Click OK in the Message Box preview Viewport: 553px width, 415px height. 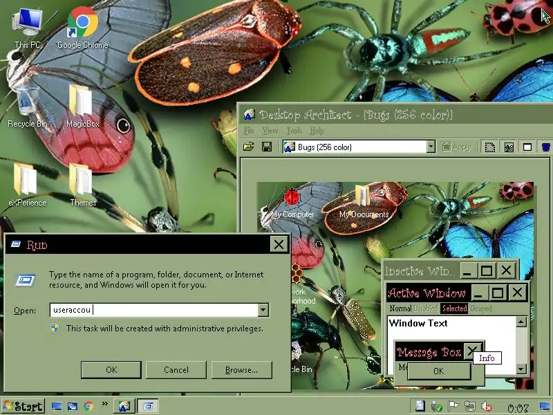(439, 371)
